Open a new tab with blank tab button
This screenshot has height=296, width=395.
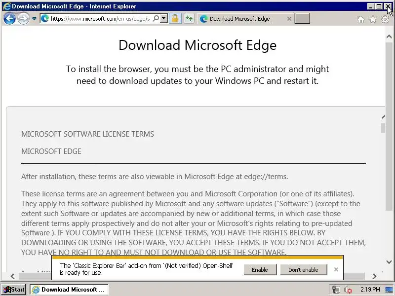[x=302, y=18]
